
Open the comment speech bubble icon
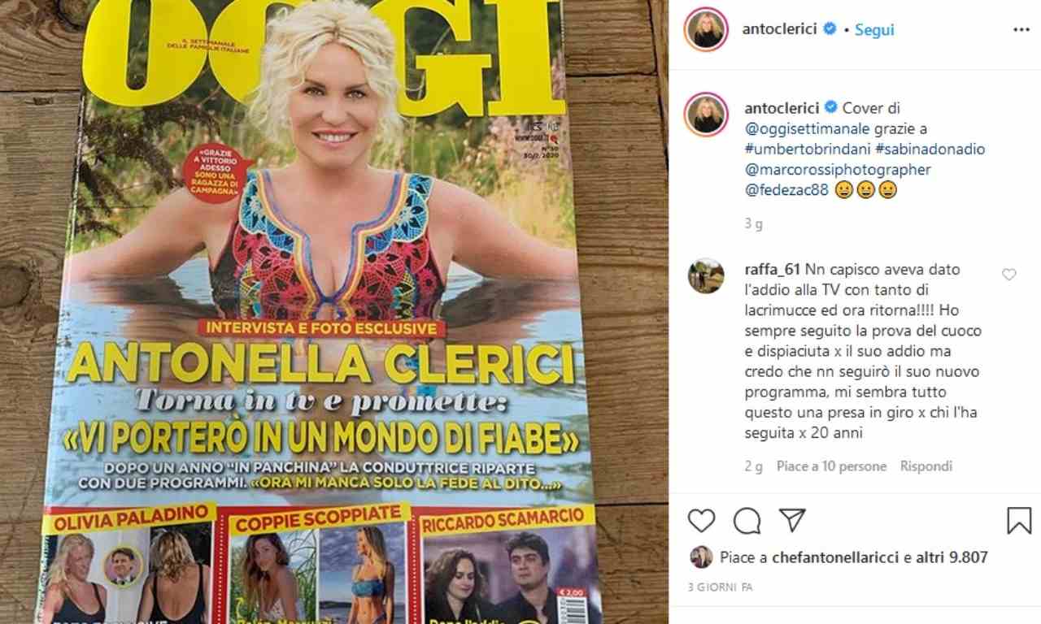747,521
